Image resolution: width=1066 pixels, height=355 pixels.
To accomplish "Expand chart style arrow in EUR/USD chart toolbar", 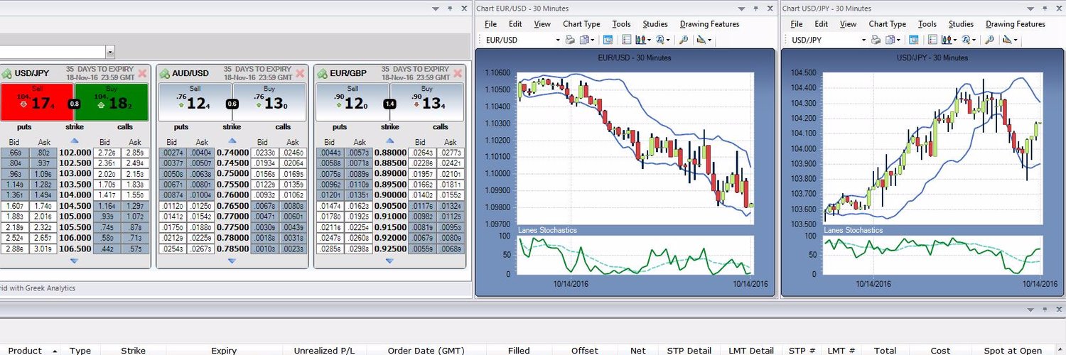I will (x=649, y=40).
